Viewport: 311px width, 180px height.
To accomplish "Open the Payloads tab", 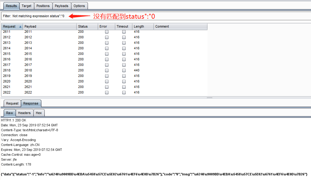I will (62, 6).
